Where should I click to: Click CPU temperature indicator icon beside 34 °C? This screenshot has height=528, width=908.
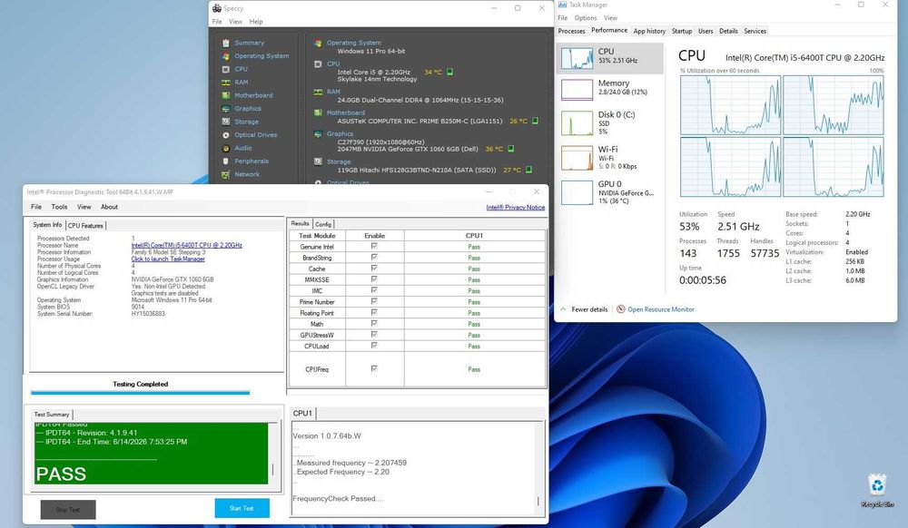[450, 73]
